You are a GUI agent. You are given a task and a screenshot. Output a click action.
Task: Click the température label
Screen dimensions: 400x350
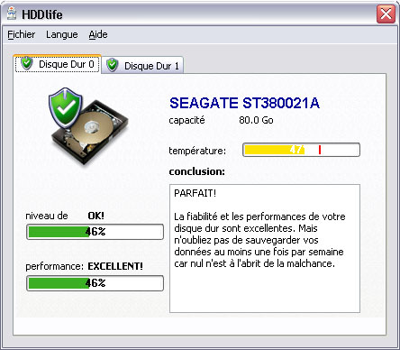pos(197,151)
